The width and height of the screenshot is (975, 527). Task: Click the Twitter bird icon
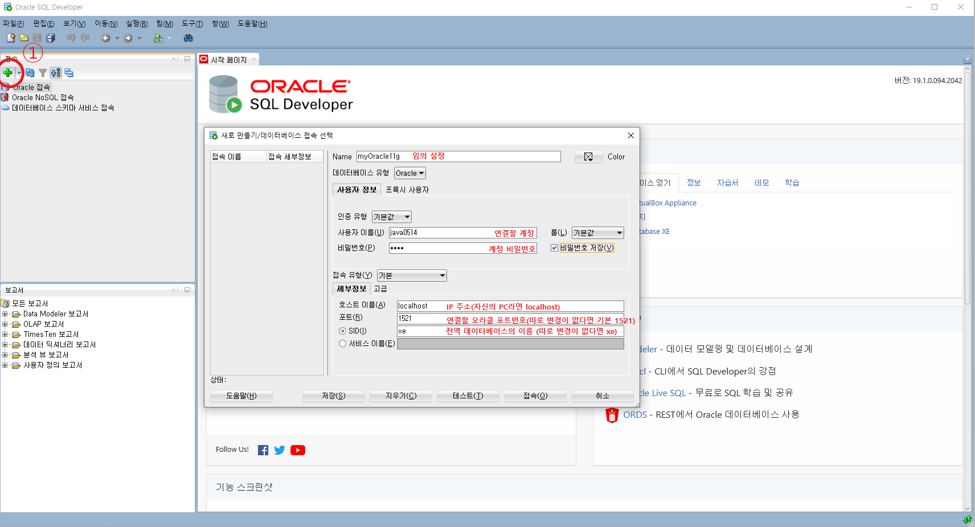[280, 450]
